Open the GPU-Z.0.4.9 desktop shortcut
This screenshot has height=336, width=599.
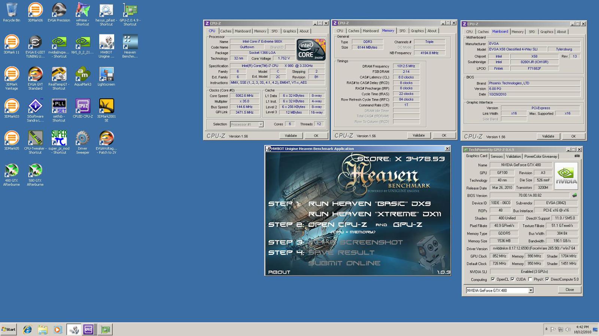130,14
